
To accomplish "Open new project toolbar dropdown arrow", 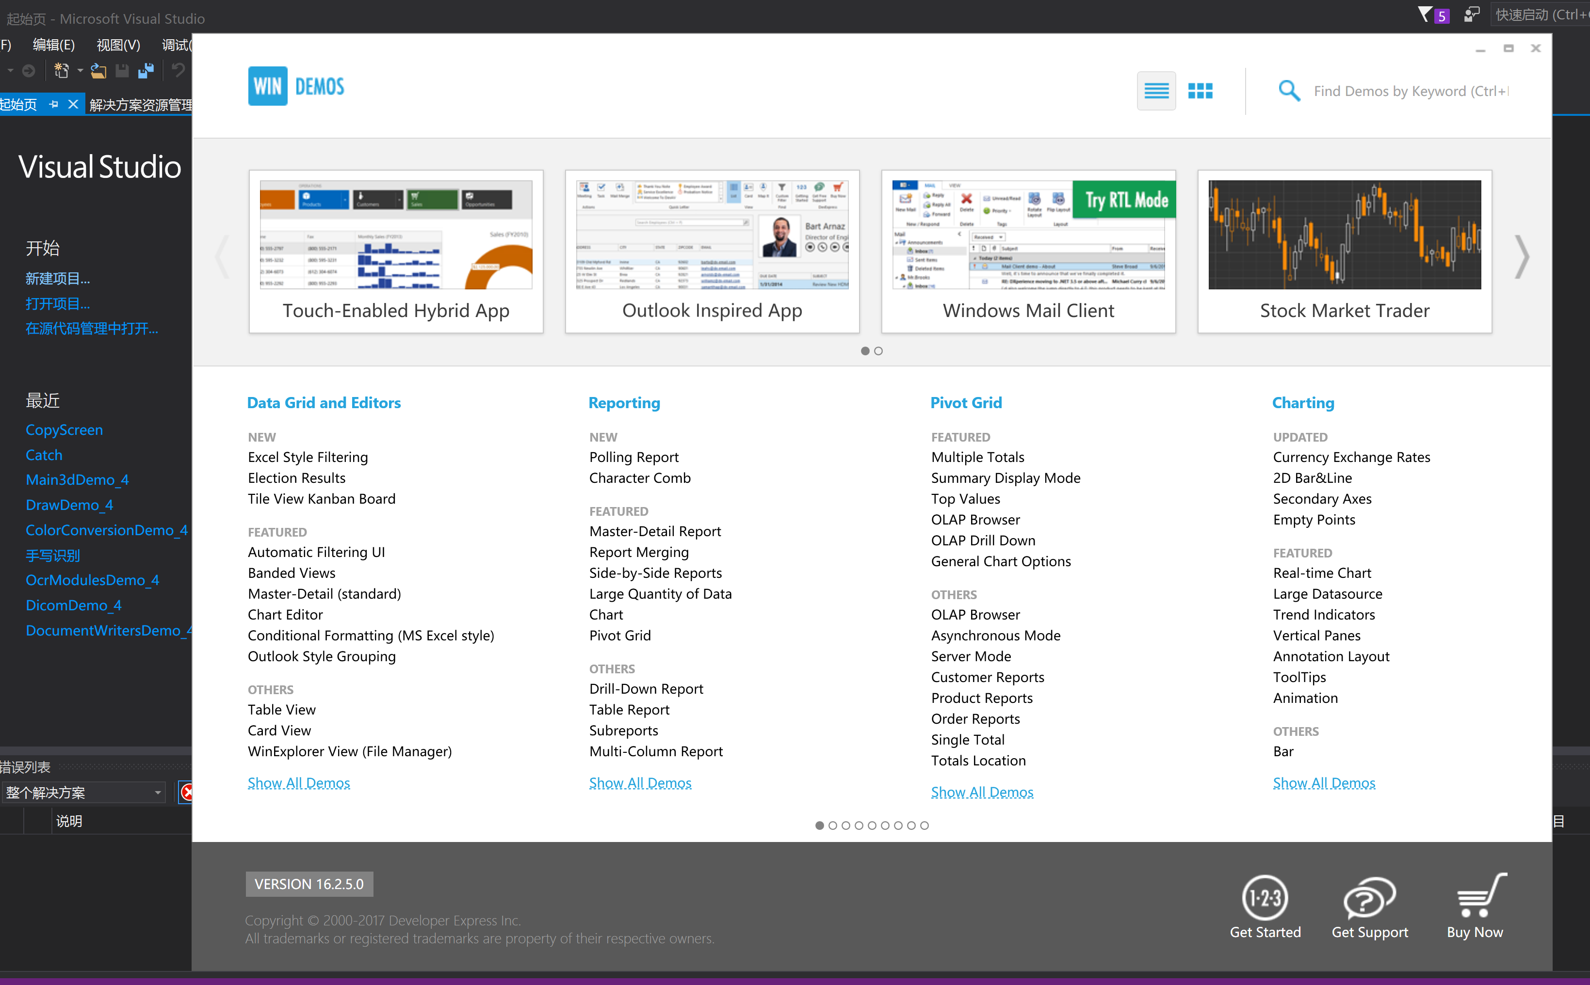I will pyautogui.click(x=80, y=70).
